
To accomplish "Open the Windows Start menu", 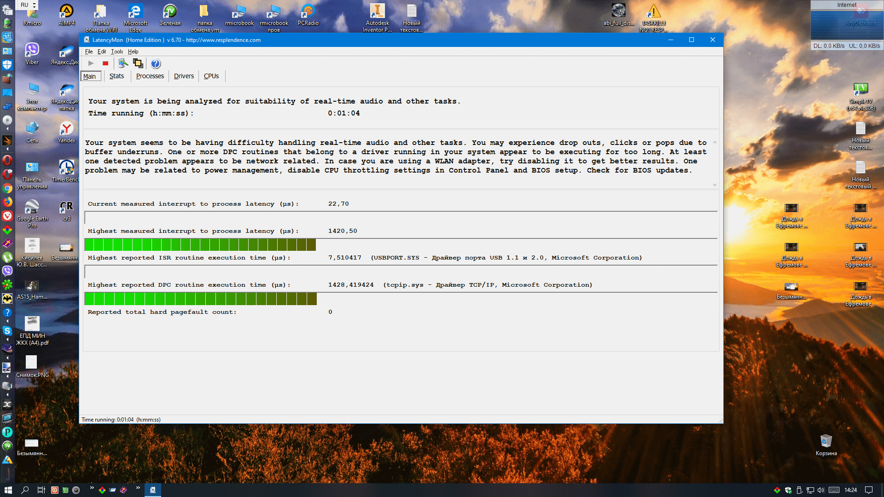I will pos(8,490).
